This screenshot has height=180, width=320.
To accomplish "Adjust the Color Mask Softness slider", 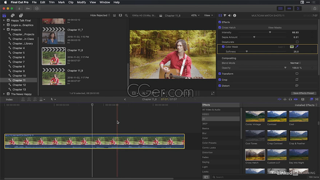I will click(247, 52).
